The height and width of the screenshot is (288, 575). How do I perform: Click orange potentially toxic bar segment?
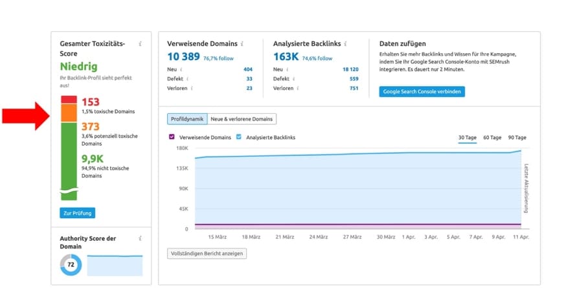(69, 113)
